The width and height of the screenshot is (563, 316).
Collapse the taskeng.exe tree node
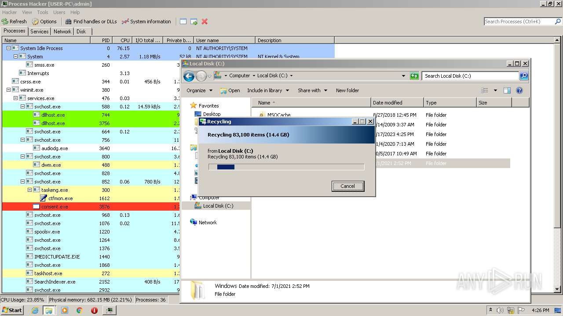pyautogui.click(x=29, y=190)
